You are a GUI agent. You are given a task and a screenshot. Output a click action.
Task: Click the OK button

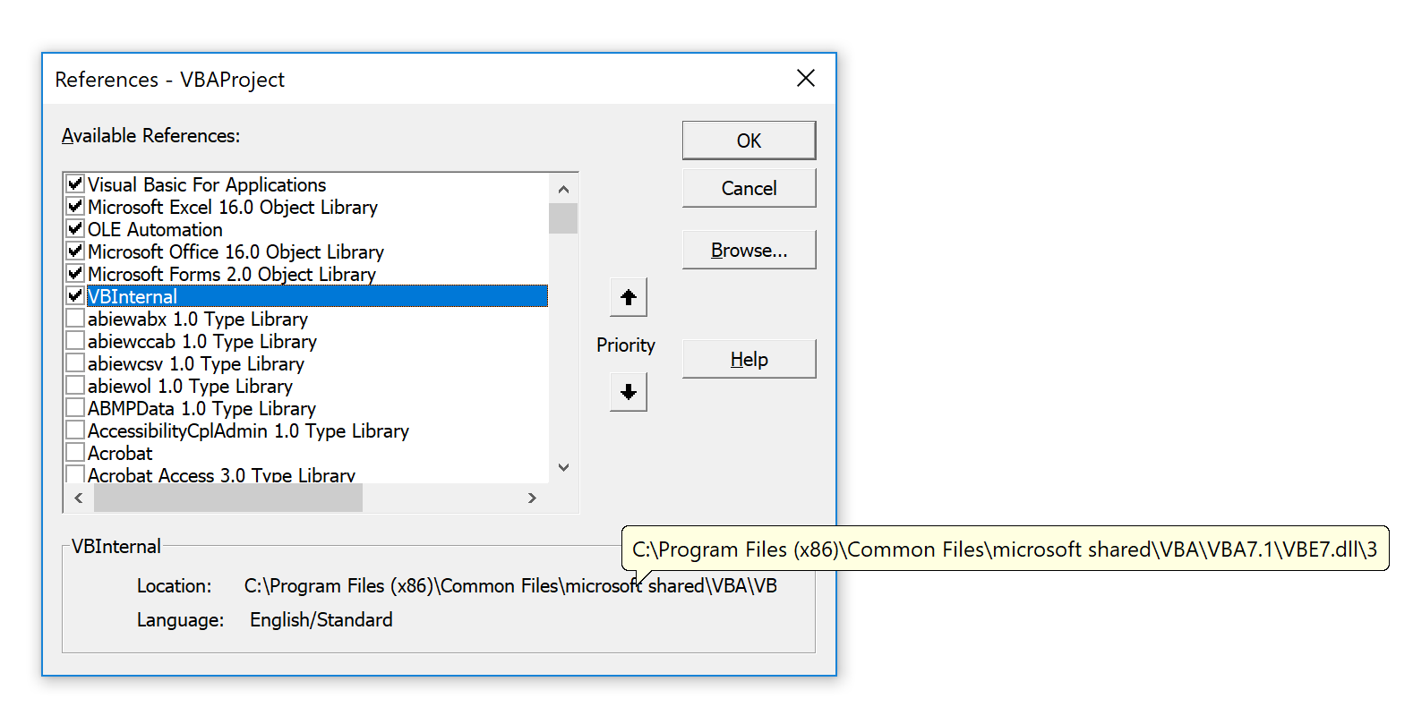coord(749,141)
